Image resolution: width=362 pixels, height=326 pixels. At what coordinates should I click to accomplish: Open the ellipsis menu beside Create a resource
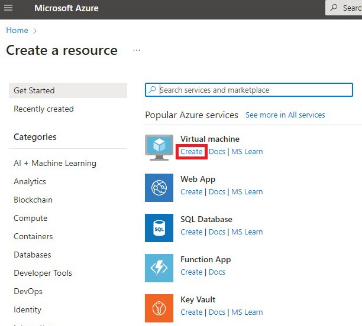(137, 50)
